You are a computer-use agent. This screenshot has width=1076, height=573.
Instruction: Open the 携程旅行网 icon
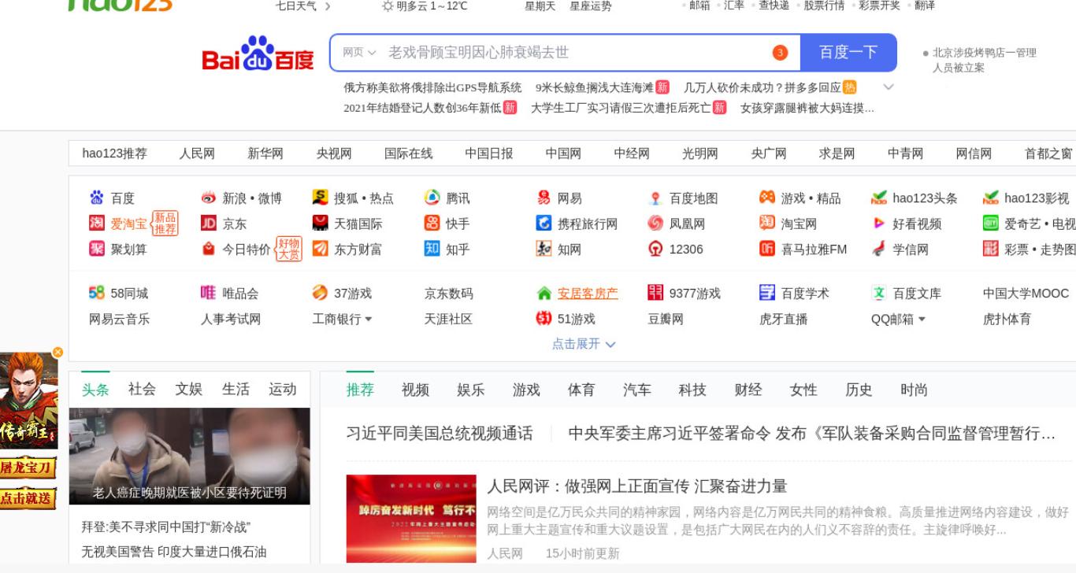click(x=544, y=224)
